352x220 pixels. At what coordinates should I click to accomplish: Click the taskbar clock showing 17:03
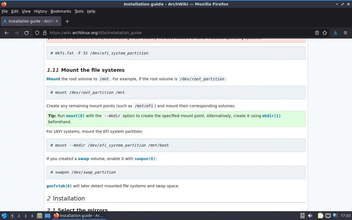[x=346, y=216]
